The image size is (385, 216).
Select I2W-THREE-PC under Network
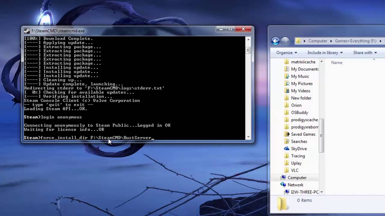point(305,192)
